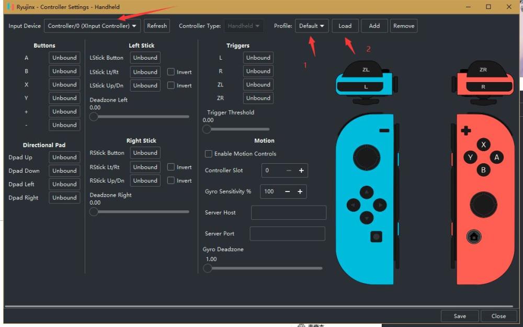
Task: Open the Profile Default dropdown
Action: 312,26
